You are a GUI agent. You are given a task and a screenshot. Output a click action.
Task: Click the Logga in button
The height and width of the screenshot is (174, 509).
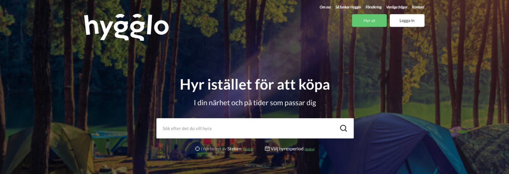click(407, 20)
